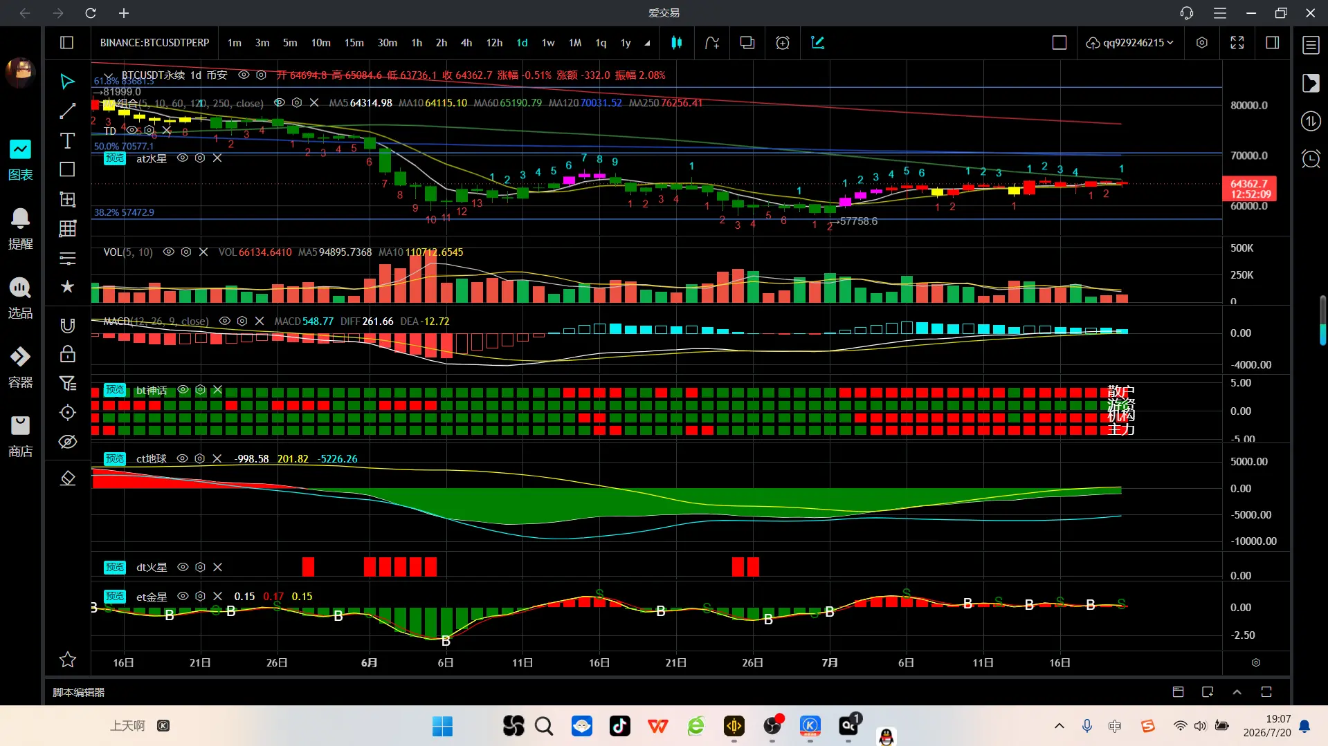Screen dimensions: 1328x746
Task: Switch to the 4h timeframe
Action: point(466,43)
